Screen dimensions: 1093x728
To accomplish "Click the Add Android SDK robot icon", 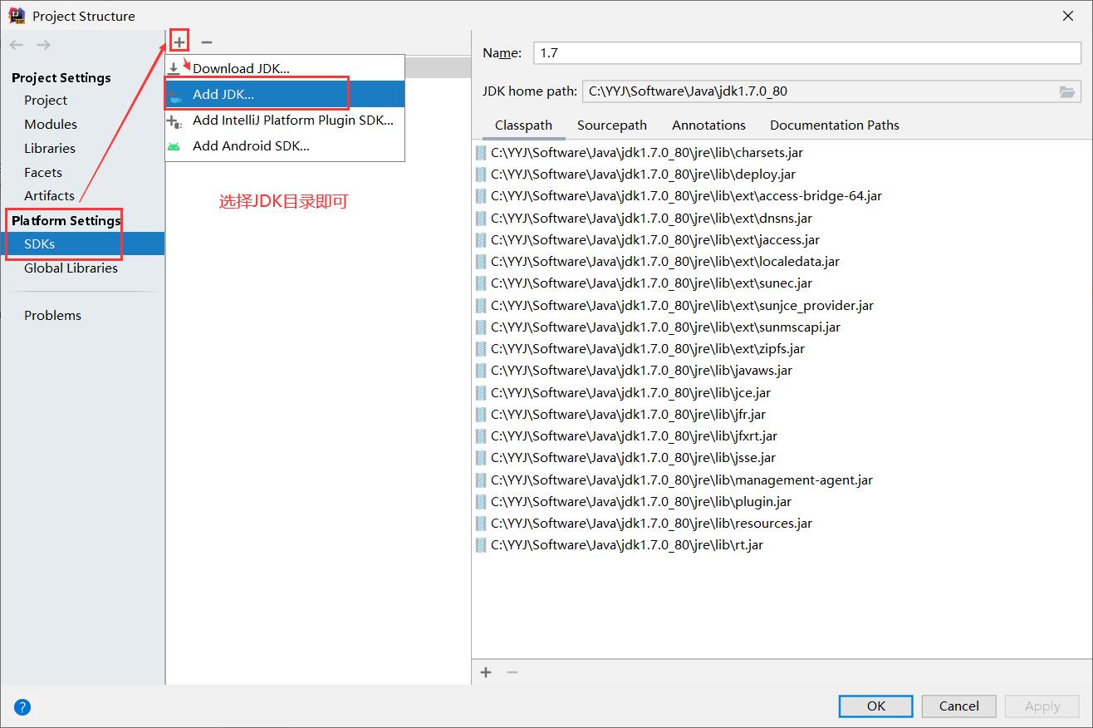I will tap(174, 146).
